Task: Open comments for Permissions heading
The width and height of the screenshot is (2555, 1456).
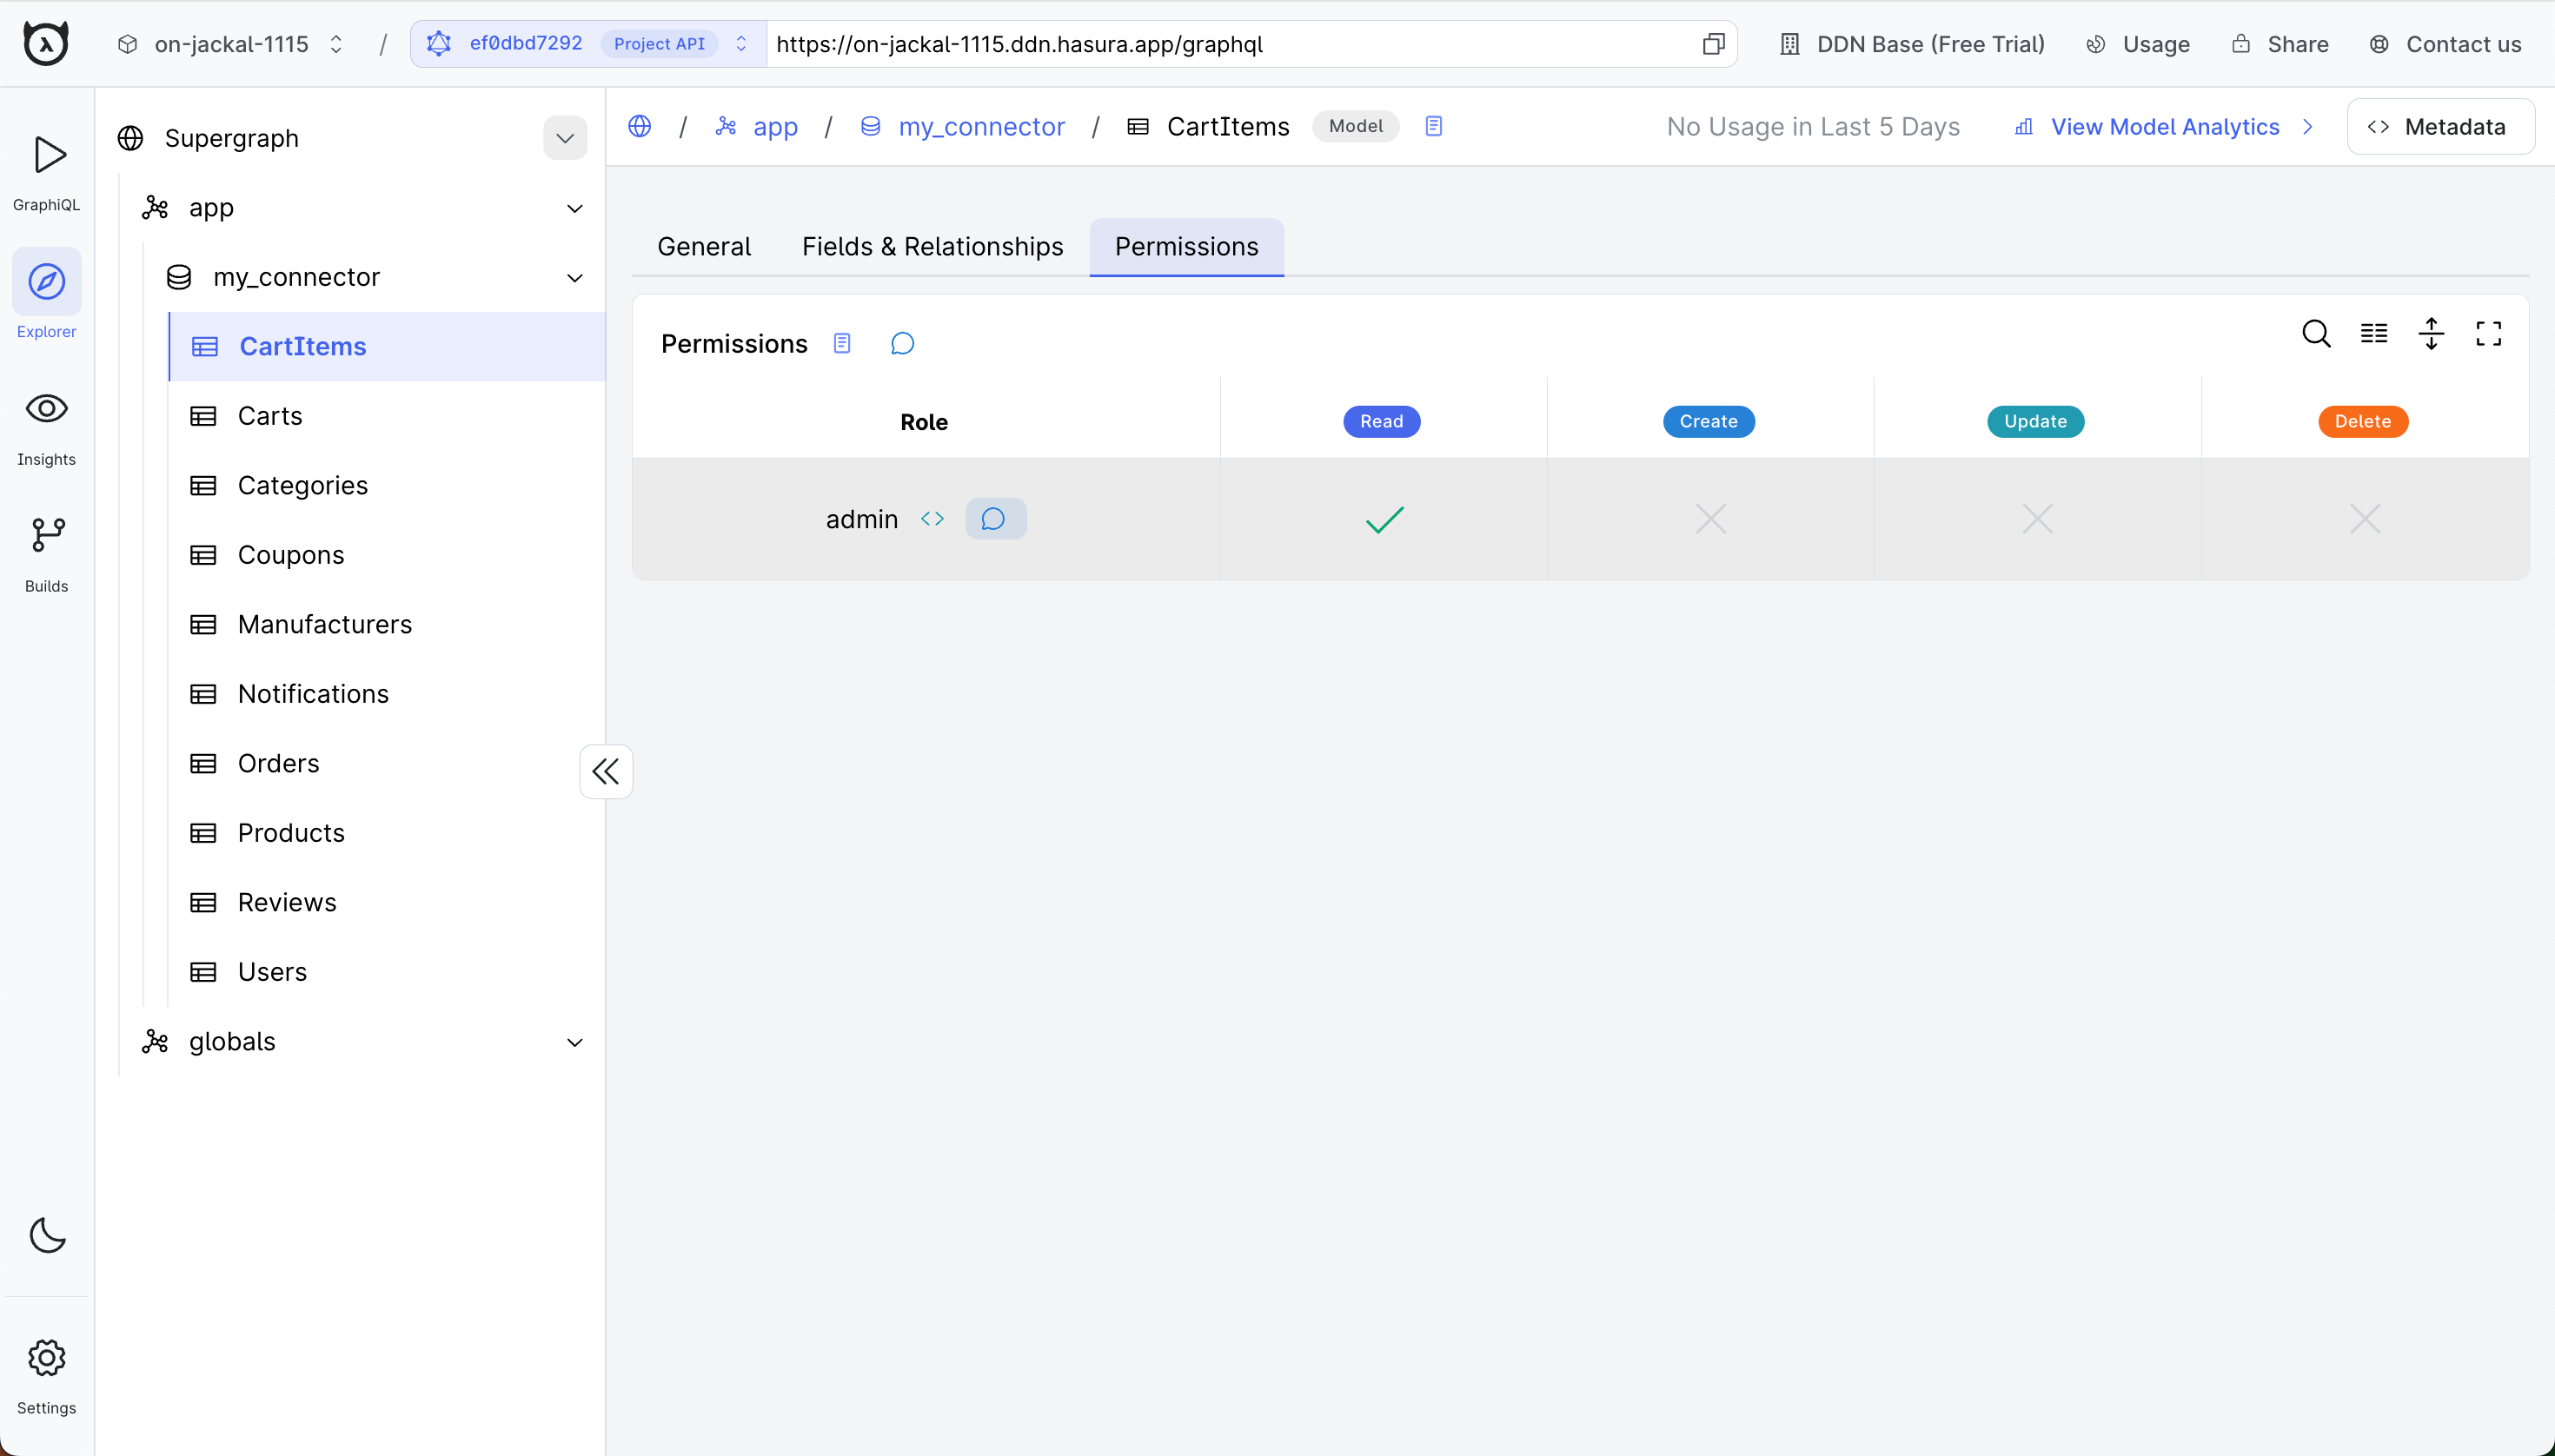Action: (x=901, y=343)
